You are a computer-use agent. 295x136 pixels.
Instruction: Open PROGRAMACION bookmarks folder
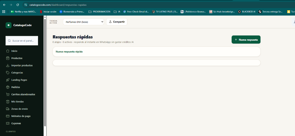(99, 11)
